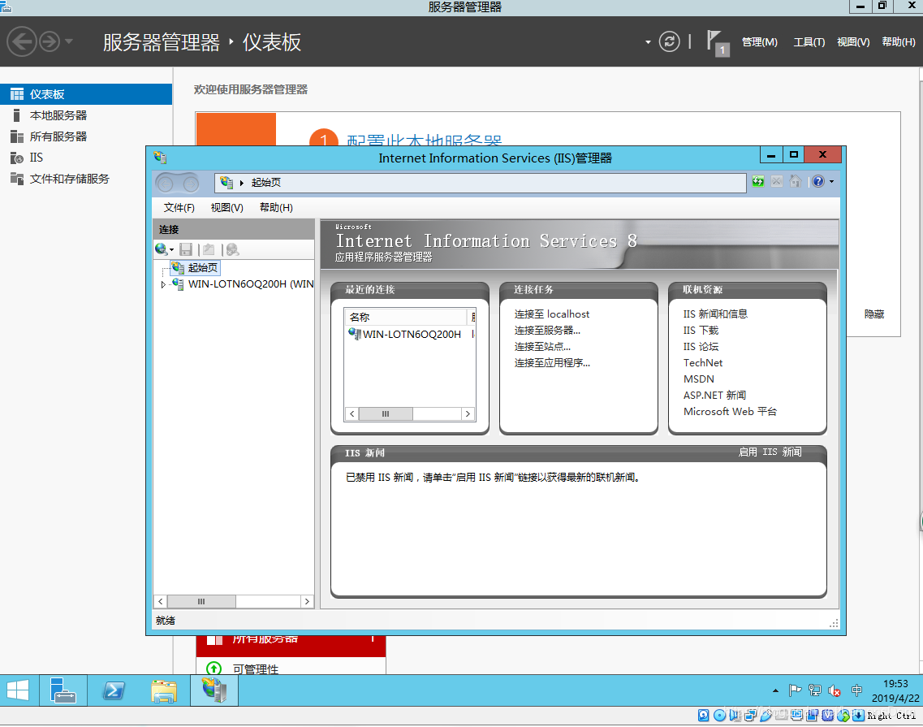Click the IIS stop loading icon

(777, 181)
